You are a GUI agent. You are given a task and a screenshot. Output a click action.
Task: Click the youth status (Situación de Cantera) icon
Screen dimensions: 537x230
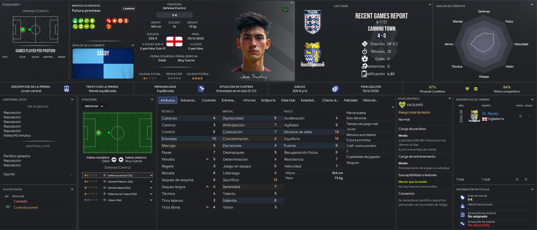click(x=201, y=89)
